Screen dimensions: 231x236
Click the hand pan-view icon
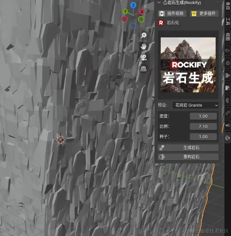144,47
